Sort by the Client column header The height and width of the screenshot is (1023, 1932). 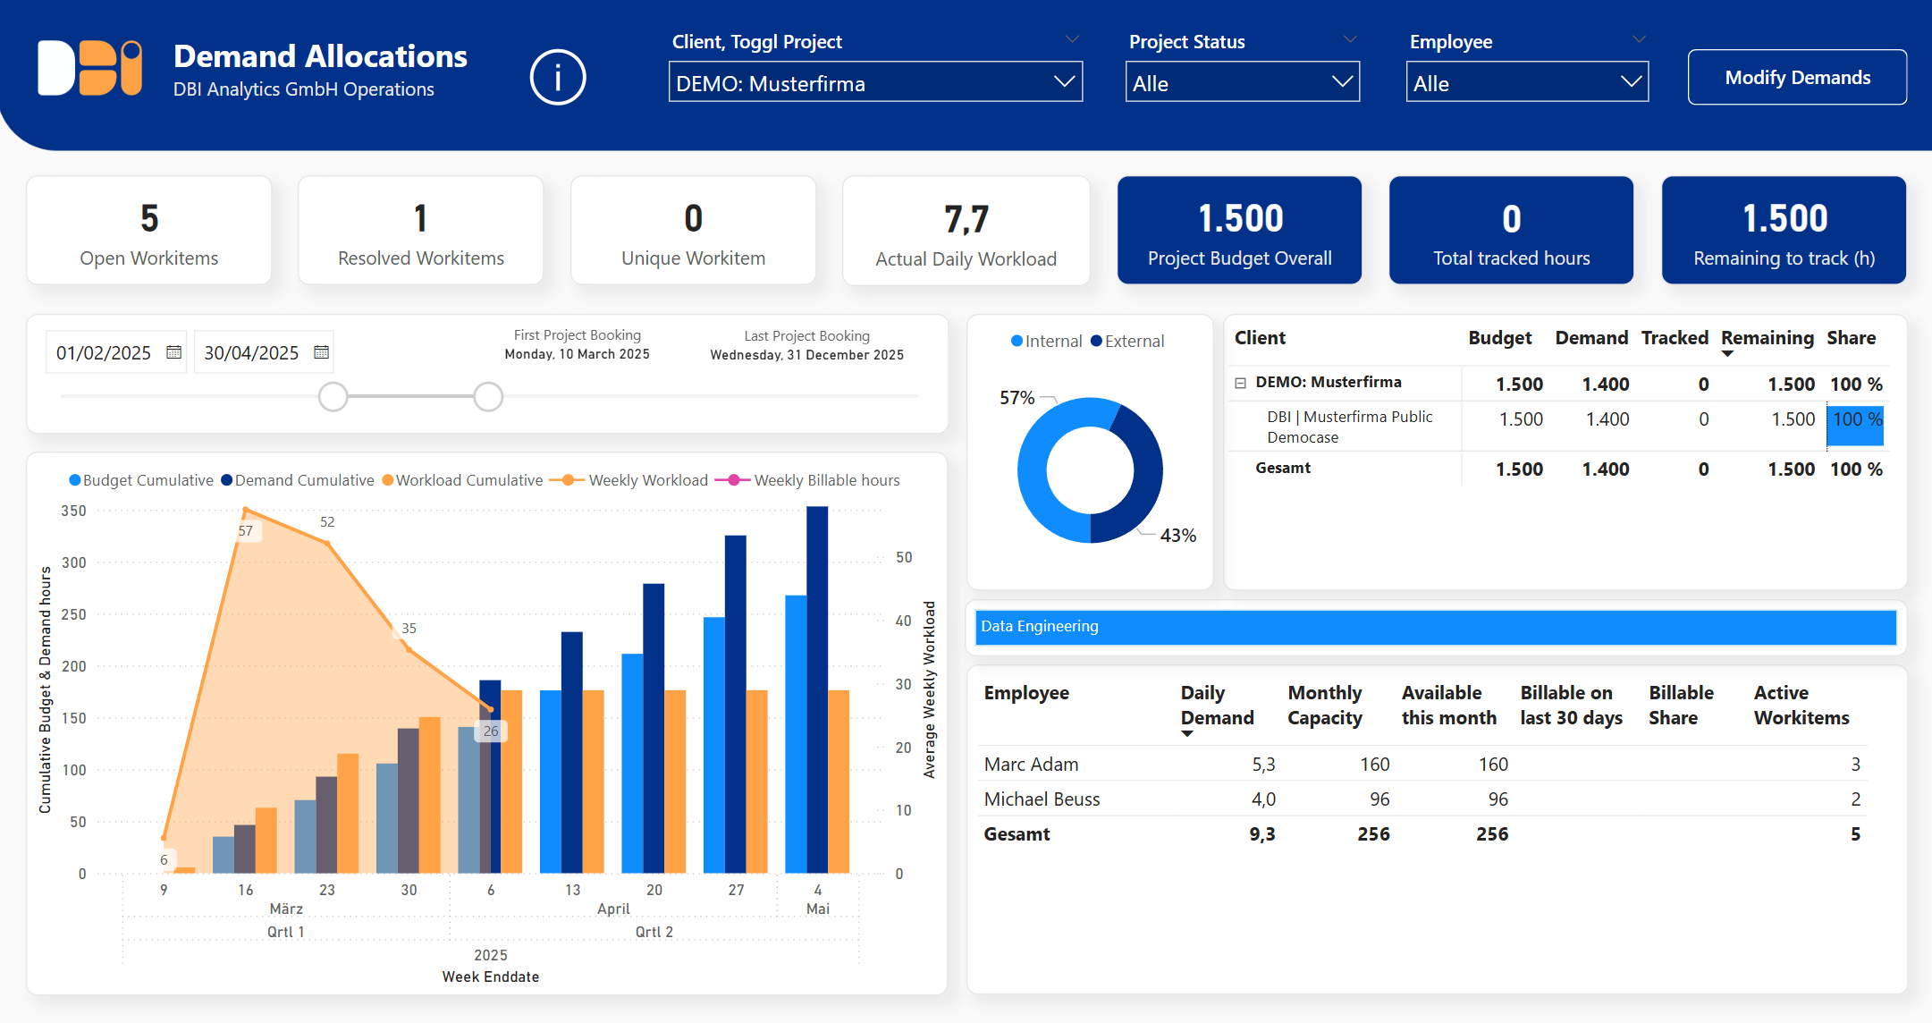1260,338
